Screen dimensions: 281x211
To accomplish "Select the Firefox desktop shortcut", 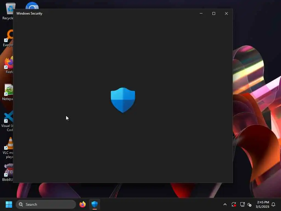I will pyautogui.click(x=9, y=65).
